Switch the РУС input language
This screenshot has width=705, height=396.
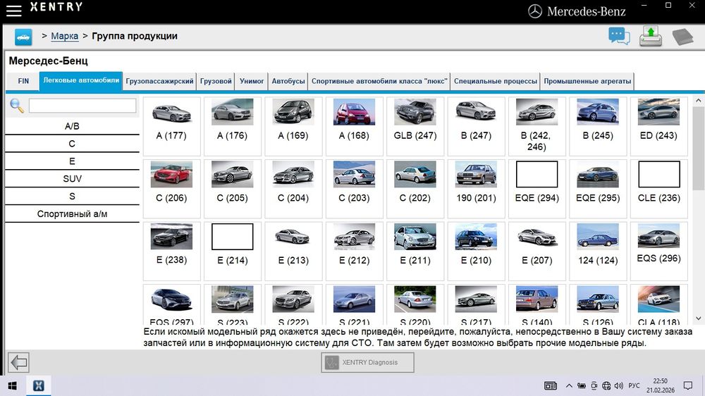click(634, 385)
